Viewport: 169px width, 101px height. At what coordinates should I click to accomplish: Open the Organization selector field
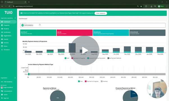[x=93, y=25]
